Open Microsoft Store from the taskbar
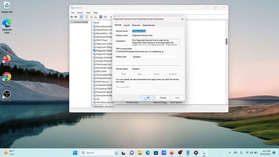 (156, 153)
